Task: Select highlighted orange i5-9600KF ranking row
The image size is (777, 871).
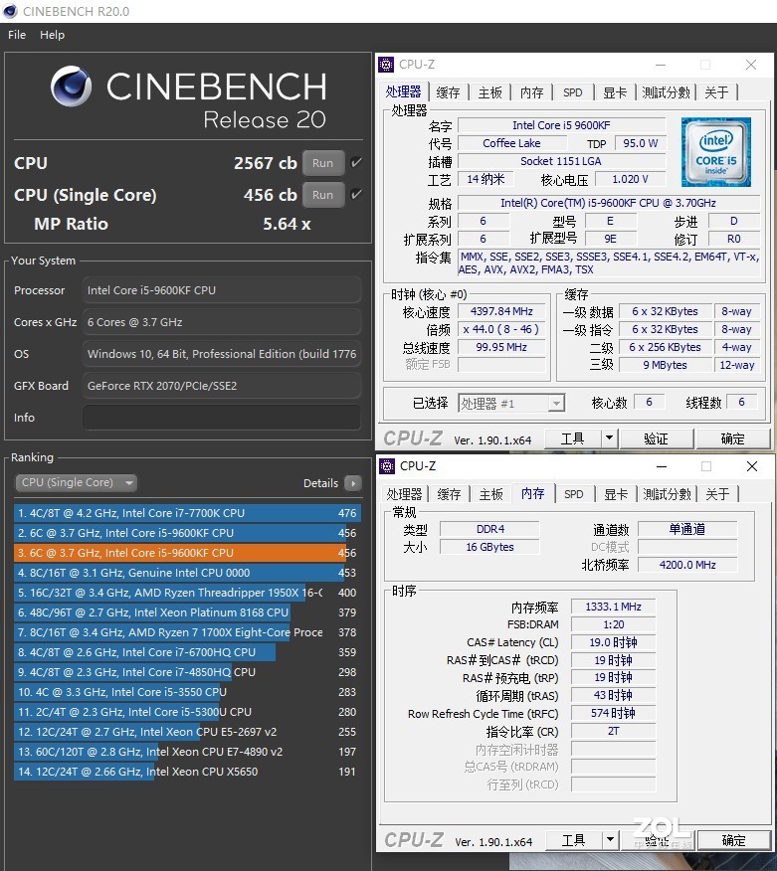Action: coord(187,553)
